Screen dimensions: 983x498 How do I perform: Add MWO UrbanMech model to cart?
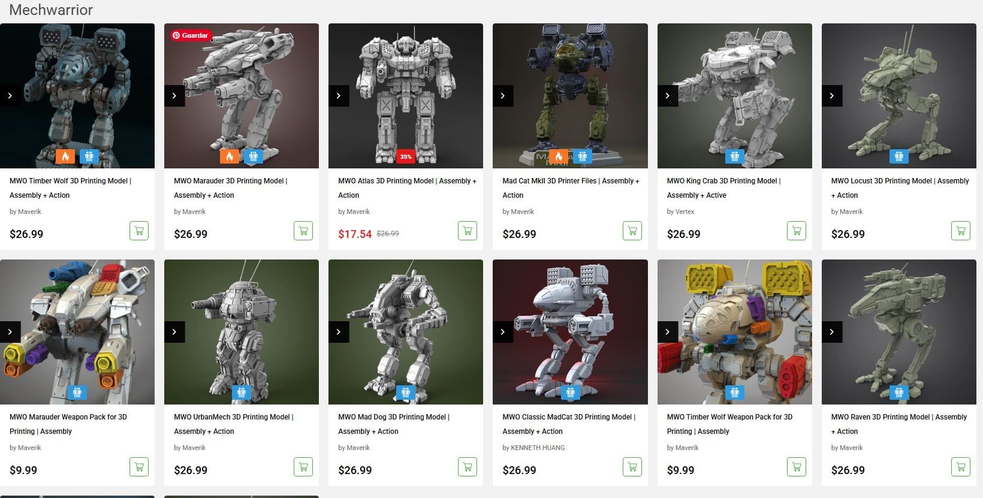[303, 467]
